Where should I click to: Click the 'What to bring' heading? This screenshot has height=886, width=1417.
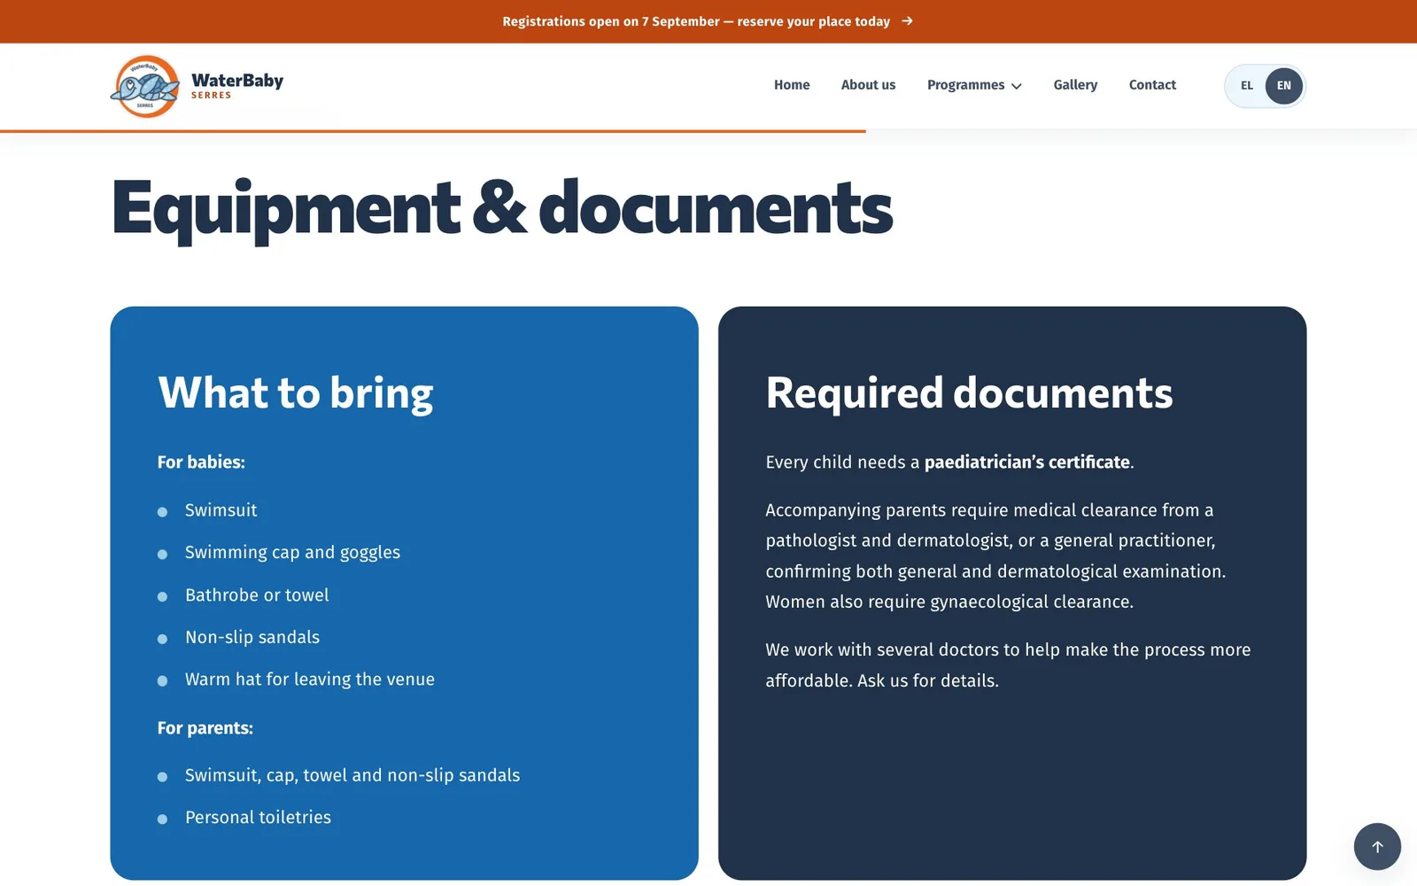coord(296,392)
